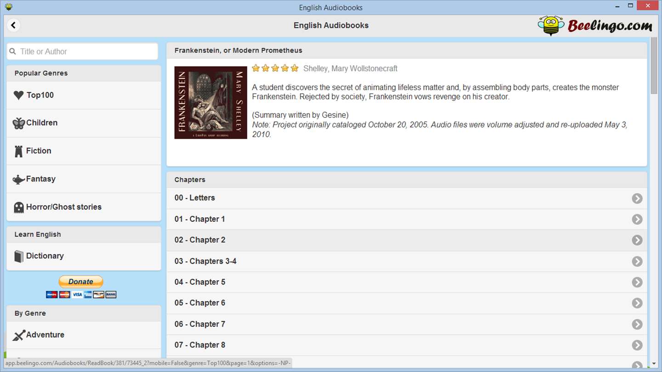Open 05 - Chapter 6 via its arrow
662x372 pixels.
point(637,303)
